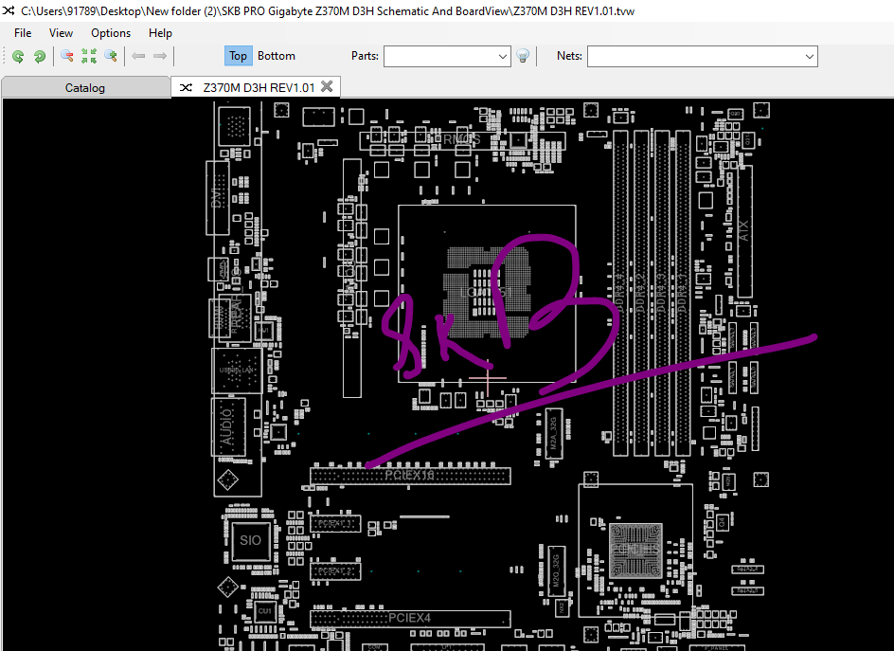Screen dimensions: 894x651
Task: Zoom out of the board view
Action: pos(67,56)
